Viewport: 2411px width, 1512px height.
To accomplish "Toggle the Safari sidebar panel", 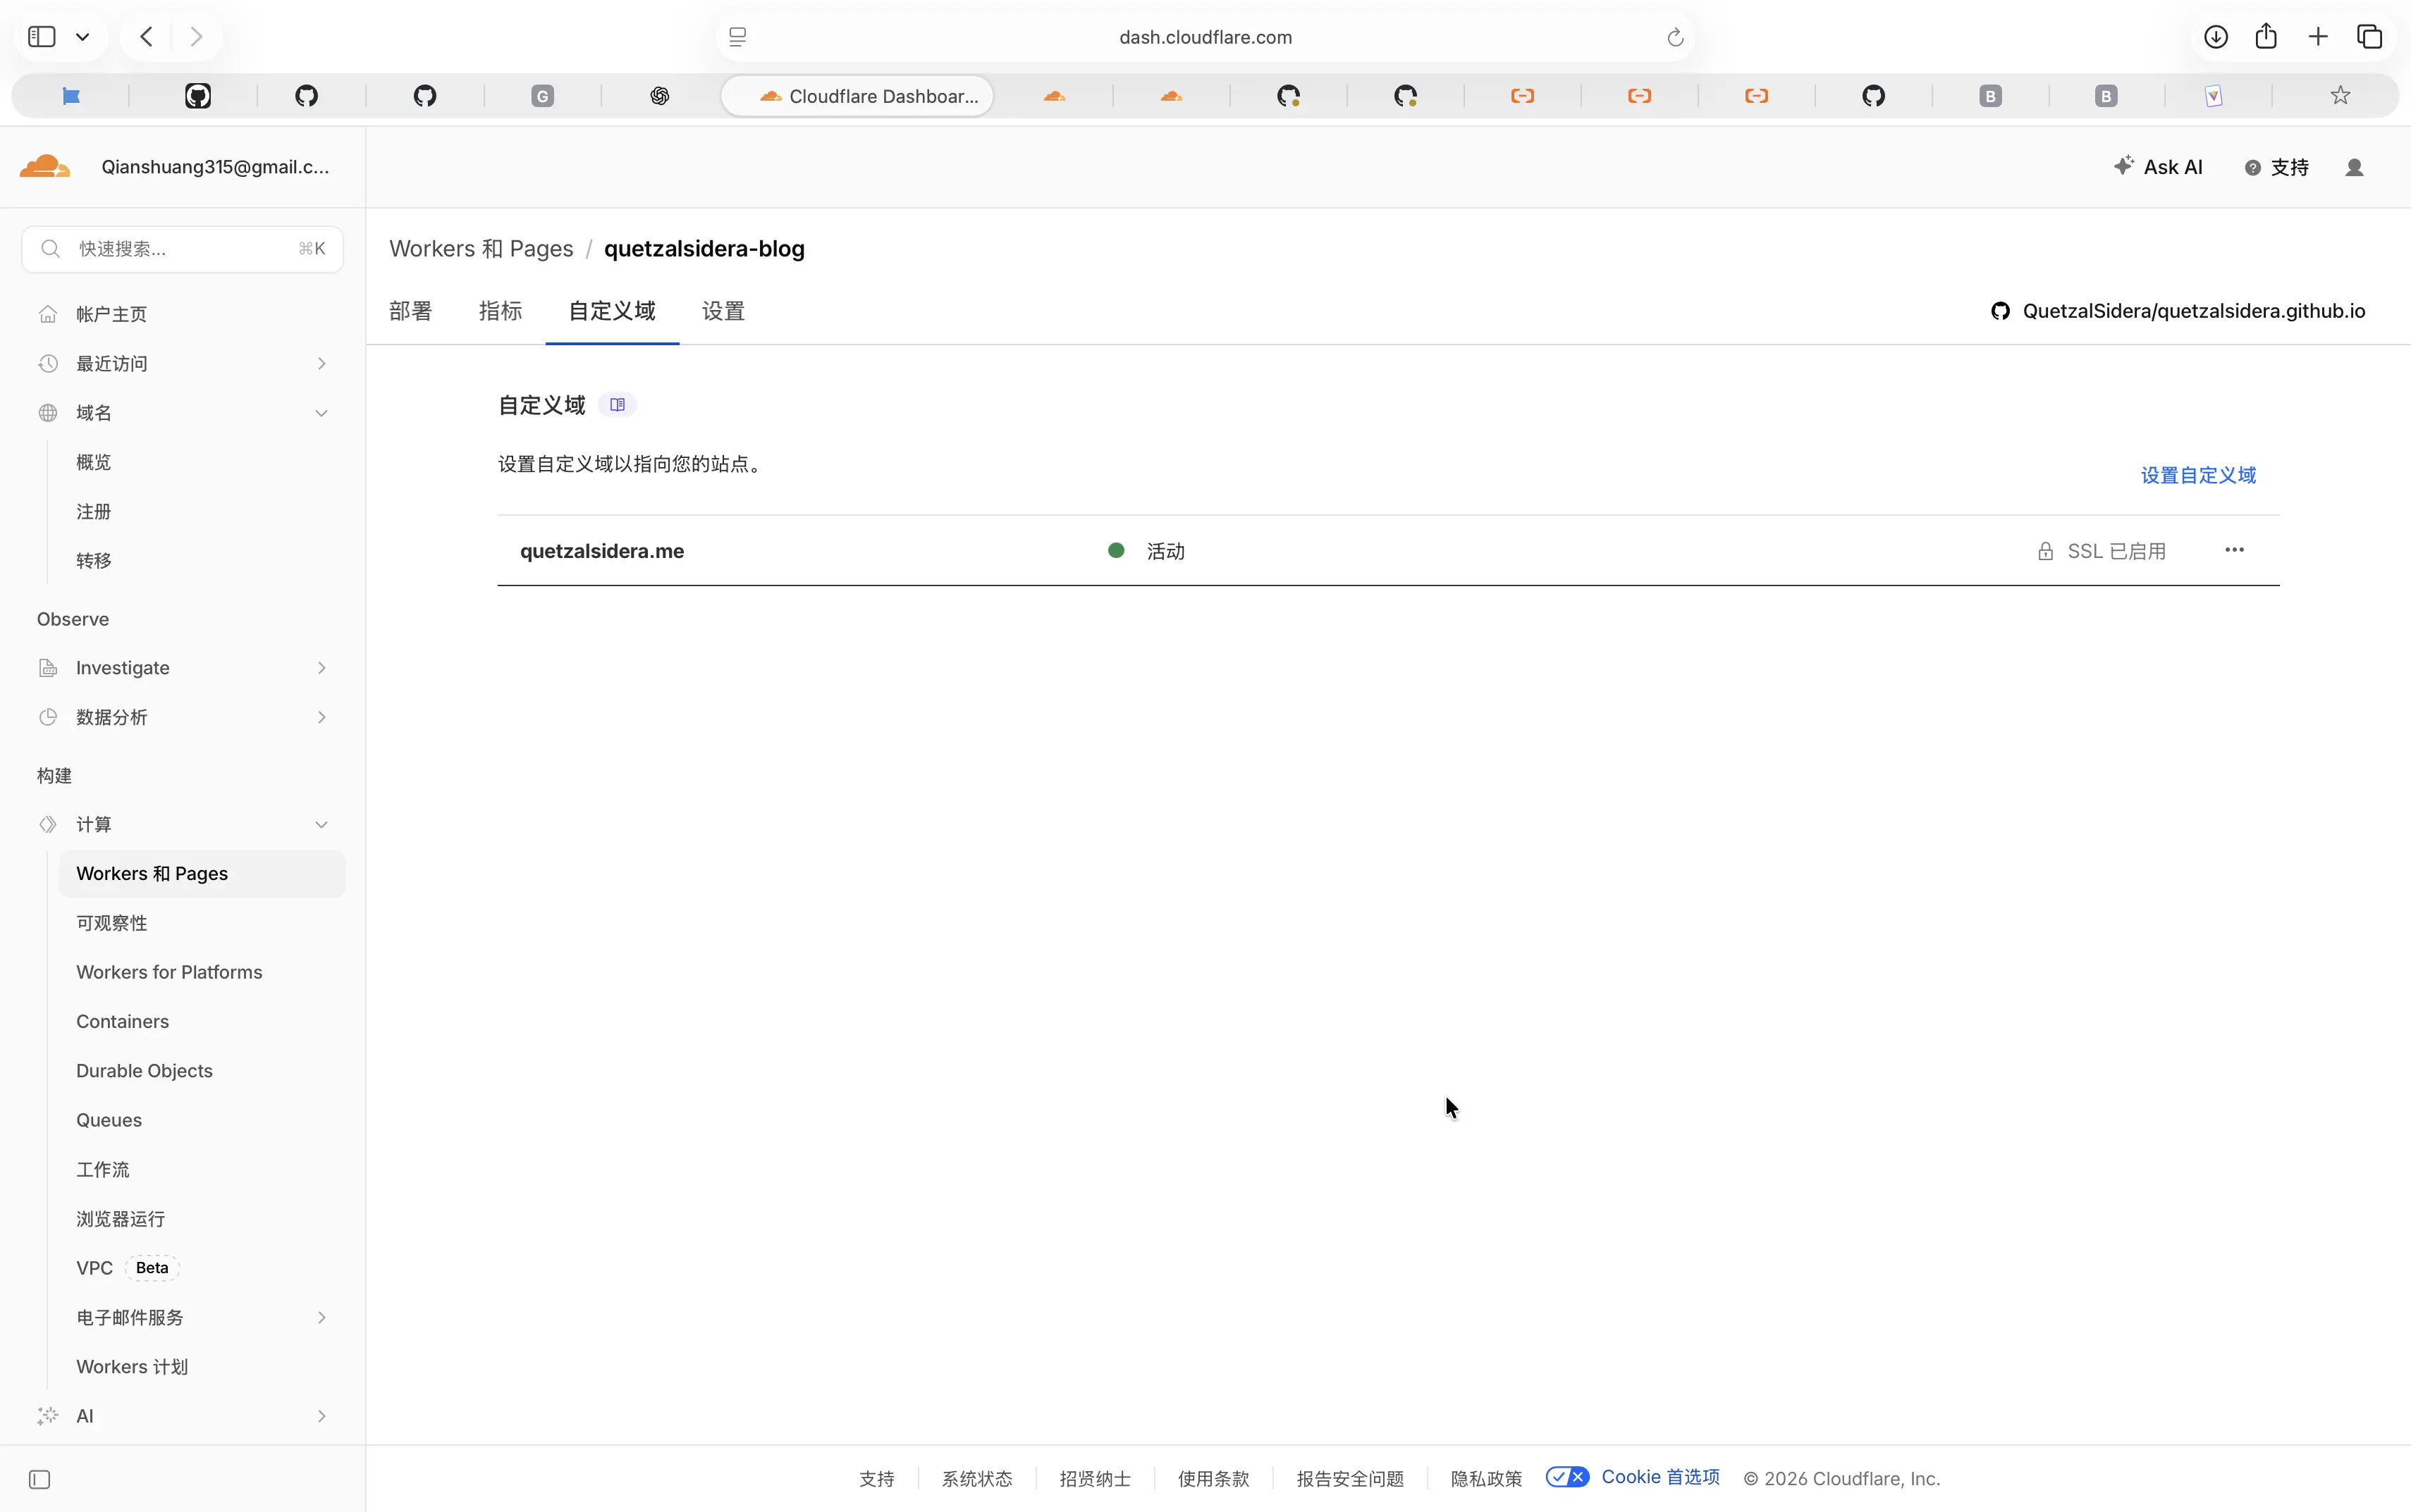I will pos(41,37).
